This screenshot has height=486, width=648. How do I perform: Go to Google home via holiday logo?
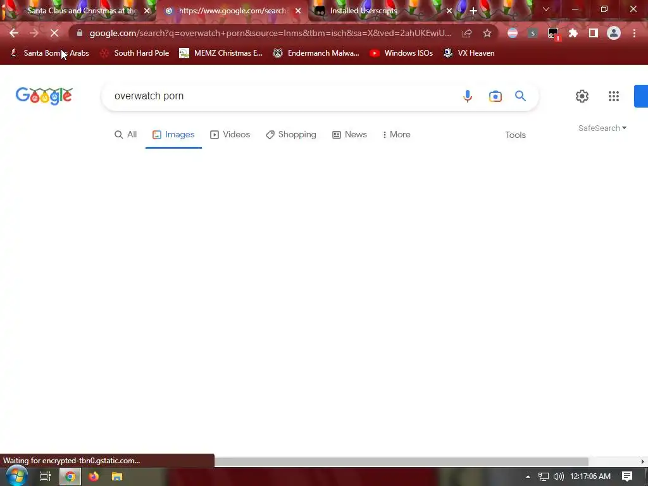44,96
